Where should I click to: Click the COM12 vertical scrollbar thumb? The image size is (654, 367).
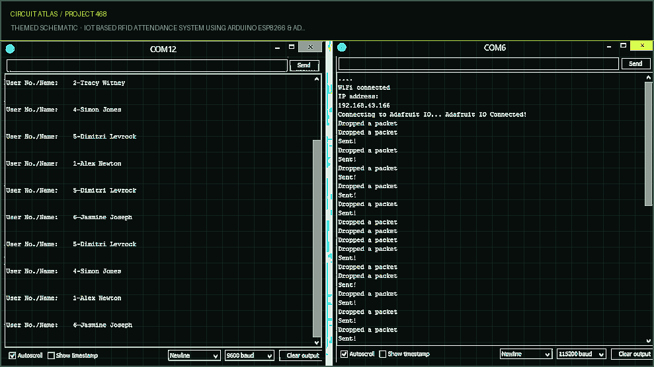click(317, 238)
